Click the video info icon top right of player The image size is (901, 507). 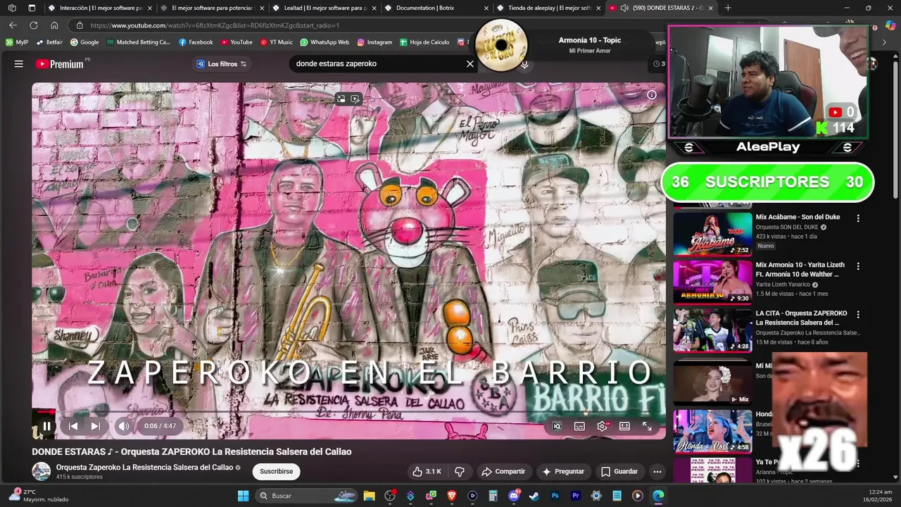point(652,95)
